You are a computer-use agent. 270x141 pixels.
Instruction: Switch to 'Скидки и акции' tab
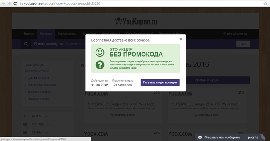[x=208, y=80]
